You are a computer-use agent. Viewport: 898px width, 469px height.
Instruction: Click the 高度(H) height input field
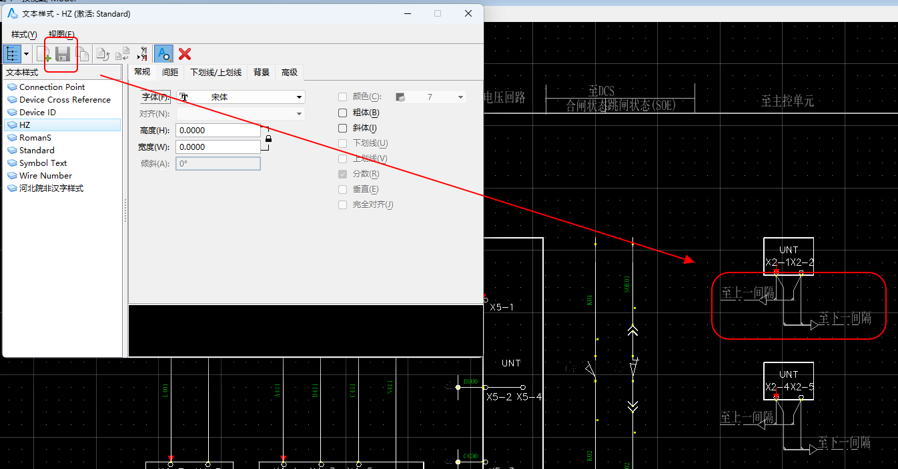217,130
